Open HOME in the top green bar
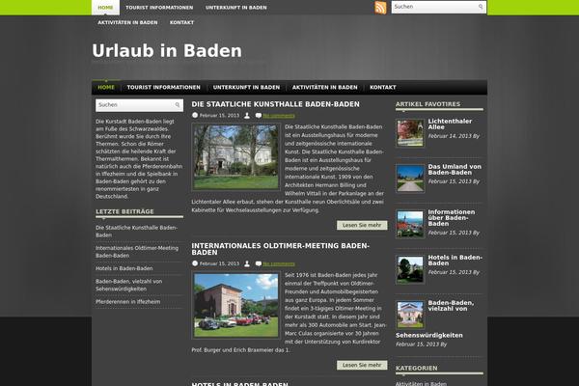 tap(105, 8)
